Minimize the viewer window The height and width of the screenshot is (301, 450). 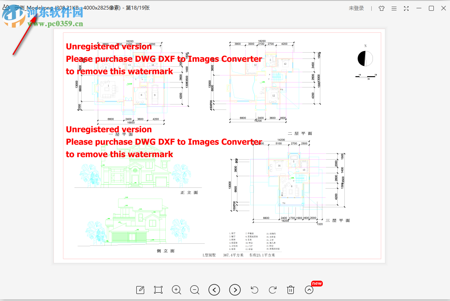coord(419,8)
